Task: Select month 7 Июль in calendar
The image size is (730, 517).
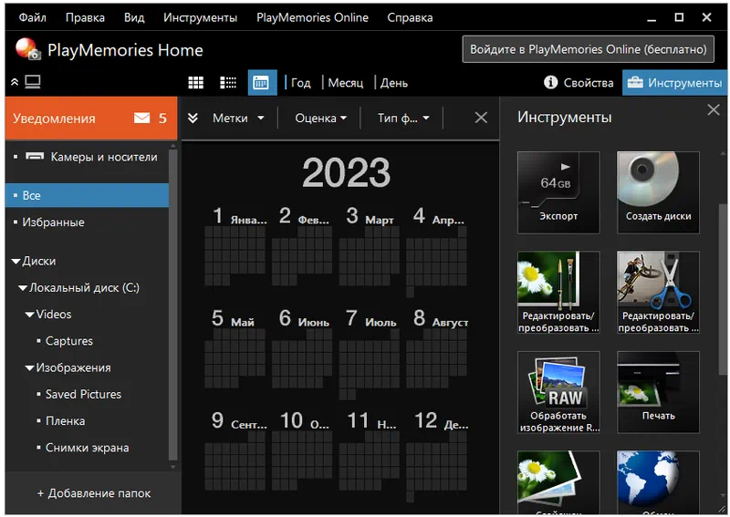Action: (370, 354)
